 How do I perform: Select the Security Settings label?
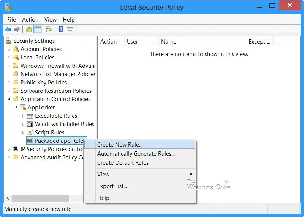[34, 41]
